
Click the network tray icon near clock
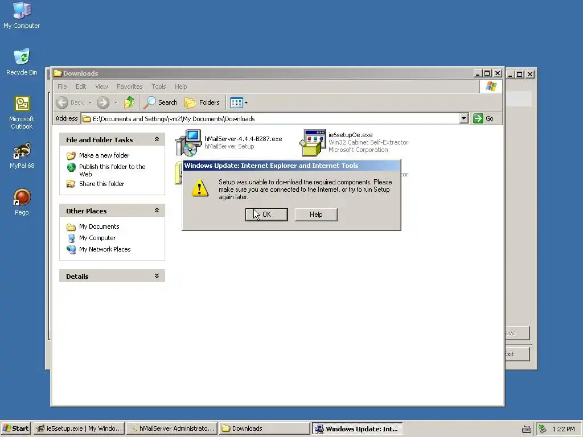click(543, 429)
